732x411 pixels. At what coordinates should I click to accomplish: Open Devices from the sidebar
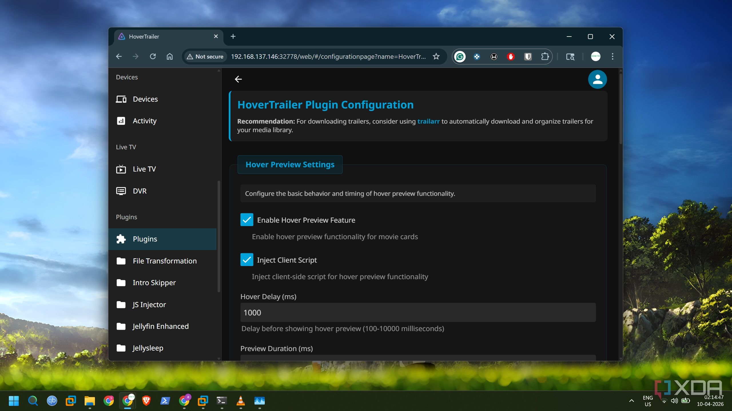click(x=162, y=99)
